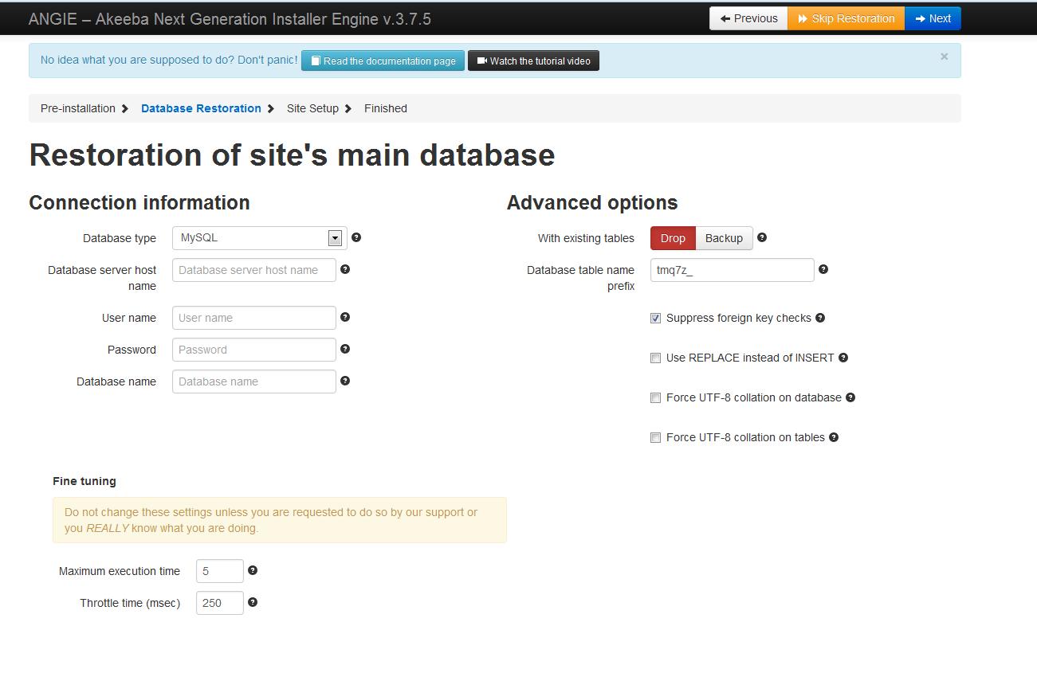Click the Throttle time field
This screenshot has height=673, width=1037.
(220, 603)
